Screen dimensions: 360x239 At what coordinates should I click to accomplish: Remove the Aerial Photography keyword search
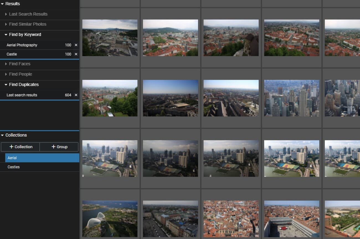[76, 45]
